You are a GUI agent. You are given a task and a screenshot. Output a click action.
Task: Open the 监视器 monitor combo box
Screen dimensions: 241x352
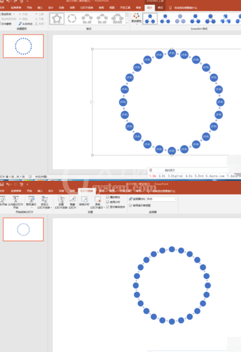162,199
